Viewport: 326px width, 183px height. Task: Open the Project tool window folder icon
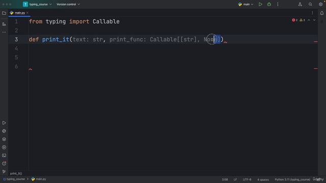[x=4, y=13]
